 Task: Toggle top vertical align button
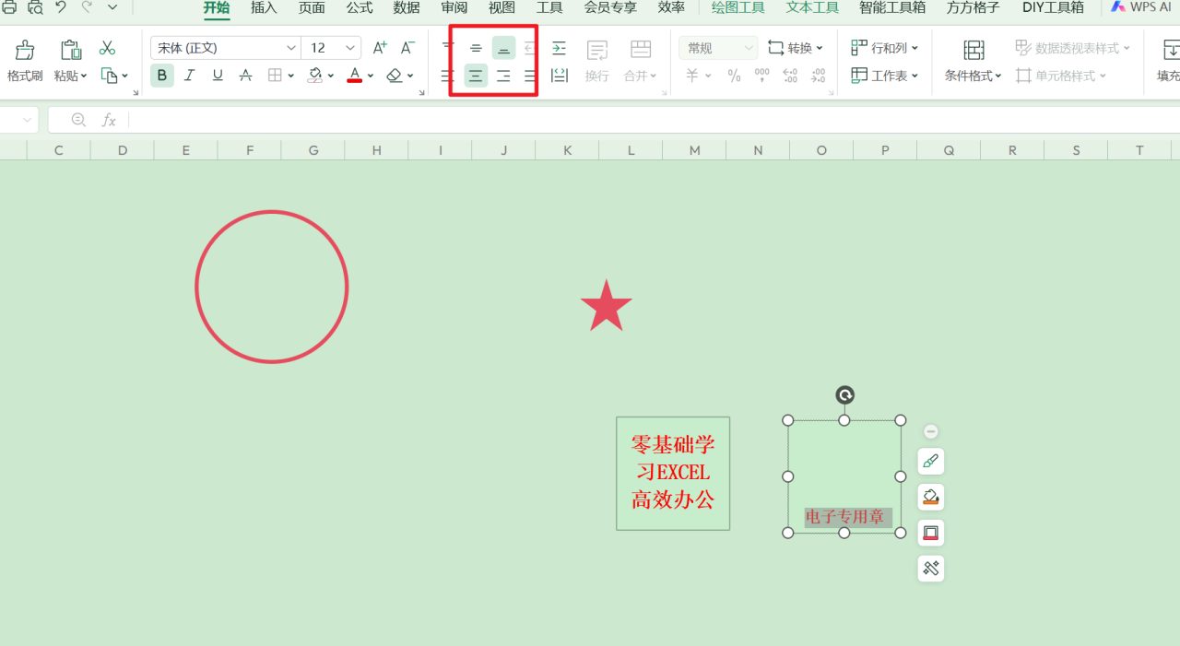(448, 48)
